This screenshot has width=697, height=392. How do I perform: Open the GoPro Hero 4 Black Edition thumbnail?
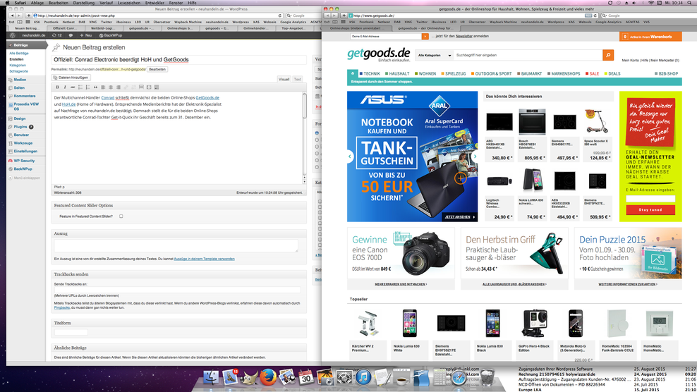coord(534,323)
